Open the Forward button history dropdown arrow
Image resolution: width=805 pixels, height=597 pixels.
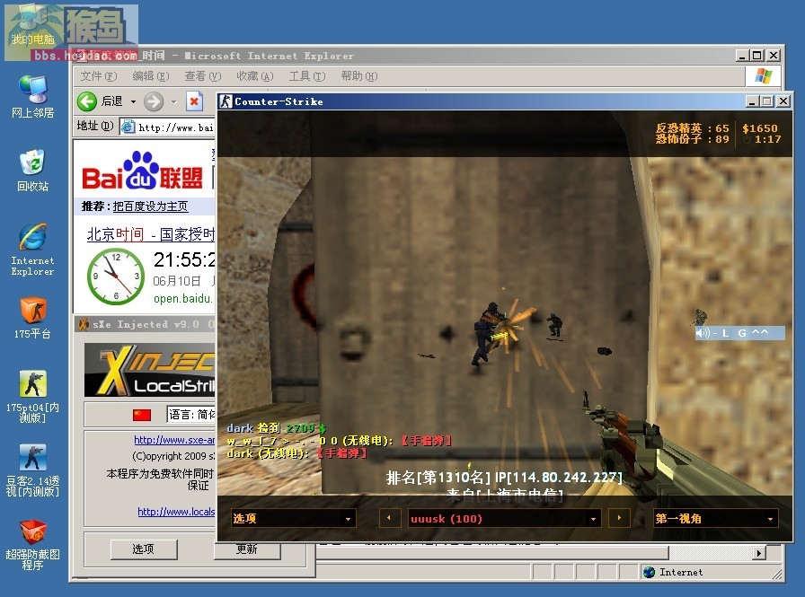pyautogui.click(x=173, y=101)
